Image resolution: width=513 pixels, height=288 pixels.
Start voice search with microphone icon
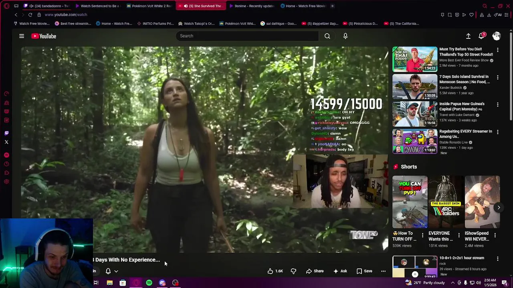(x=345, y=36)
